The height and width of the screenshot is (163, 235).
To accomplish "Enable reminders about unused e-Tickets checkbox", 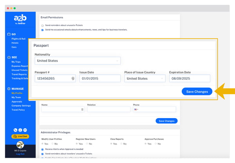I will click(43, 25).
